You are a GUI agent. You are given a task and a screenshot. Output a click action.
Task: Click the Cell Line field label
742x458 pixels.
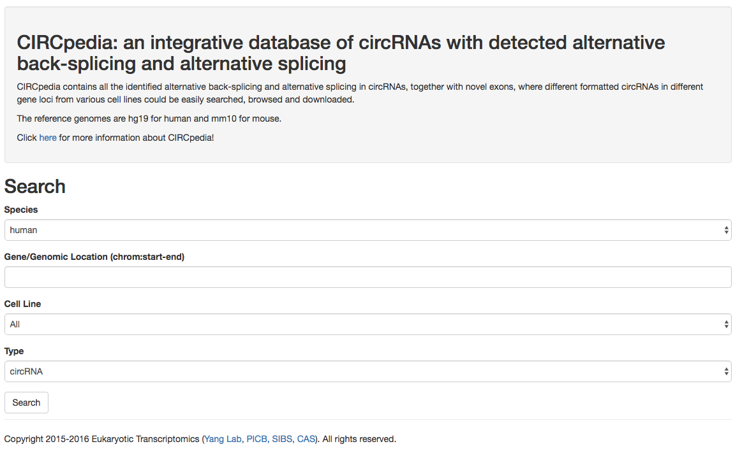(x=23, y=304)
